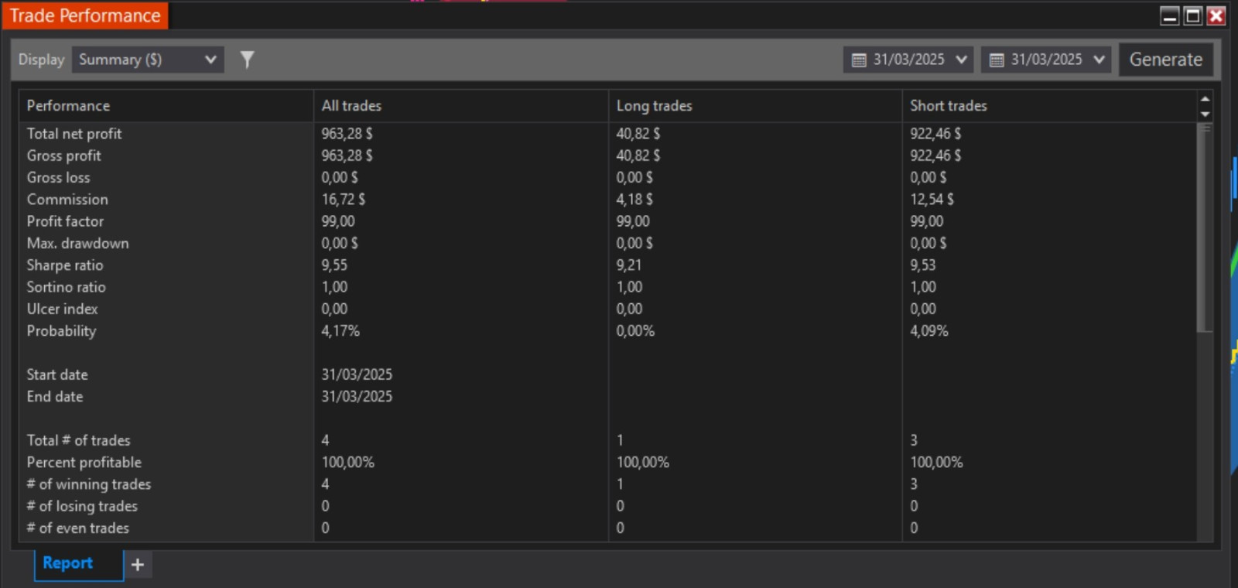Click All trades probability 4,17%
This screenshot has width=1238, height=588.
click(x=340, y=331)
